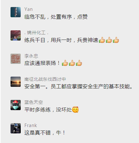The image size is (139, 143).
Task: Open Yan's profile avatar
Action: click(16, 12)
